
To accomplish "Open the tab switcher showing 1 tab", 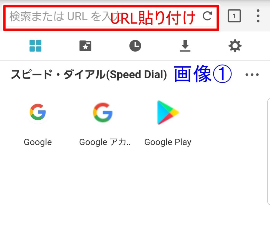I will tap(234, 16).
